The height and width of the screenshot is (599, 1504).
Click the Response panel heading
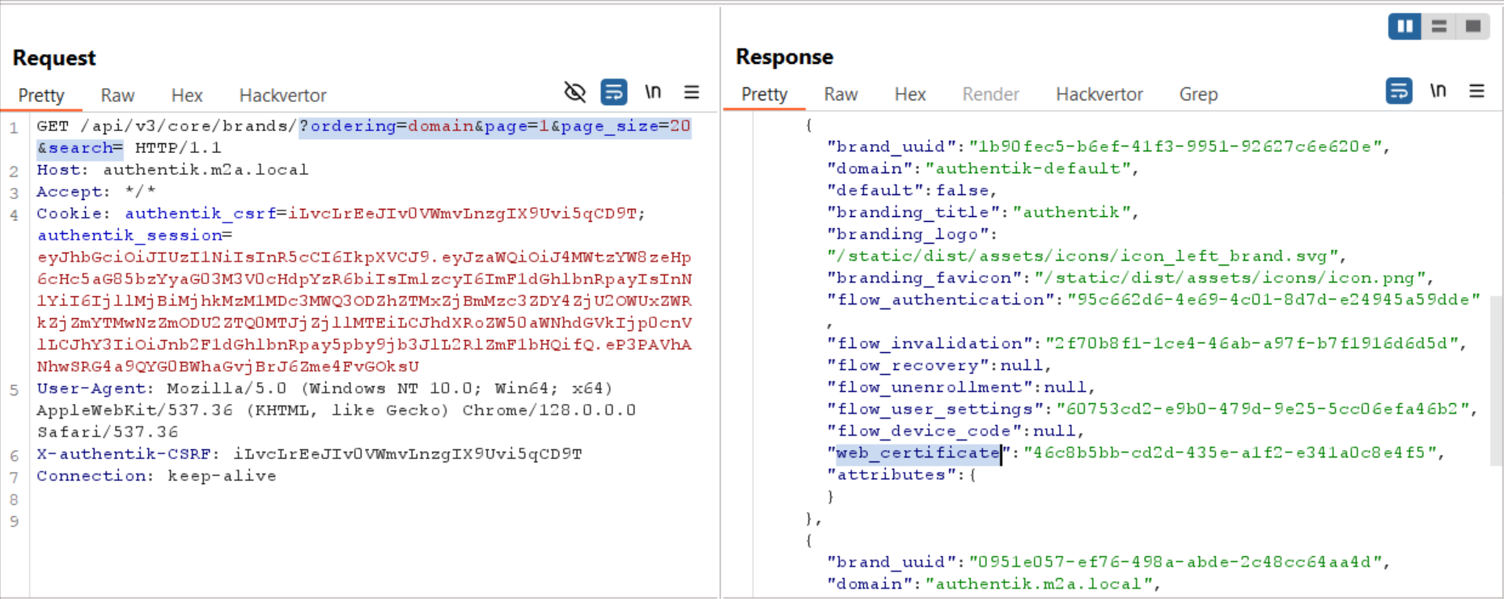(x=785, y=57)
